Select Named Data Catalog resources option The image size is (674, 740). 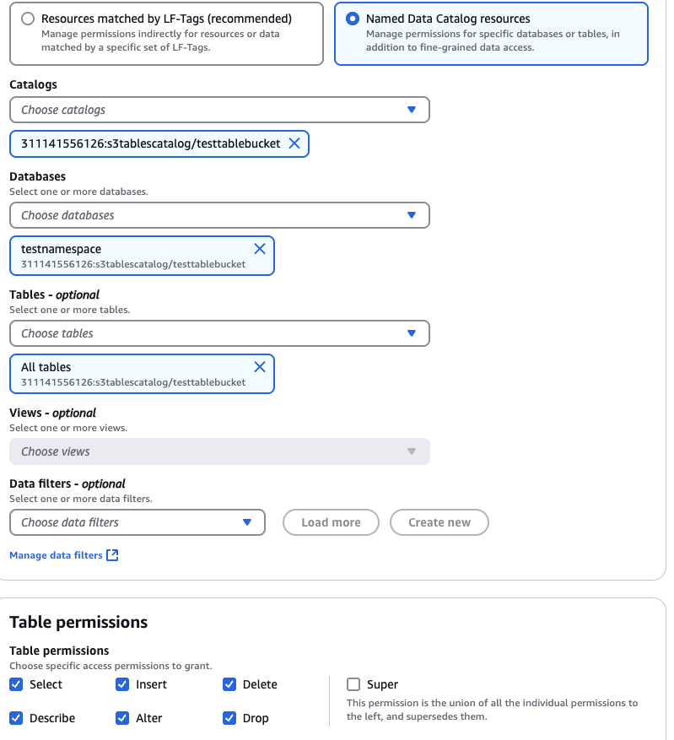tap(353, 19)
